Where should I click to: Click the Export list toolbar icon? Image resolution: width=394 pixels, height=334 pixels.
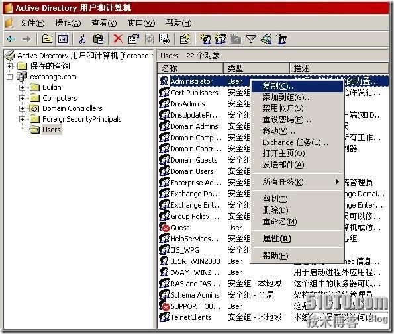click(164, 39)
